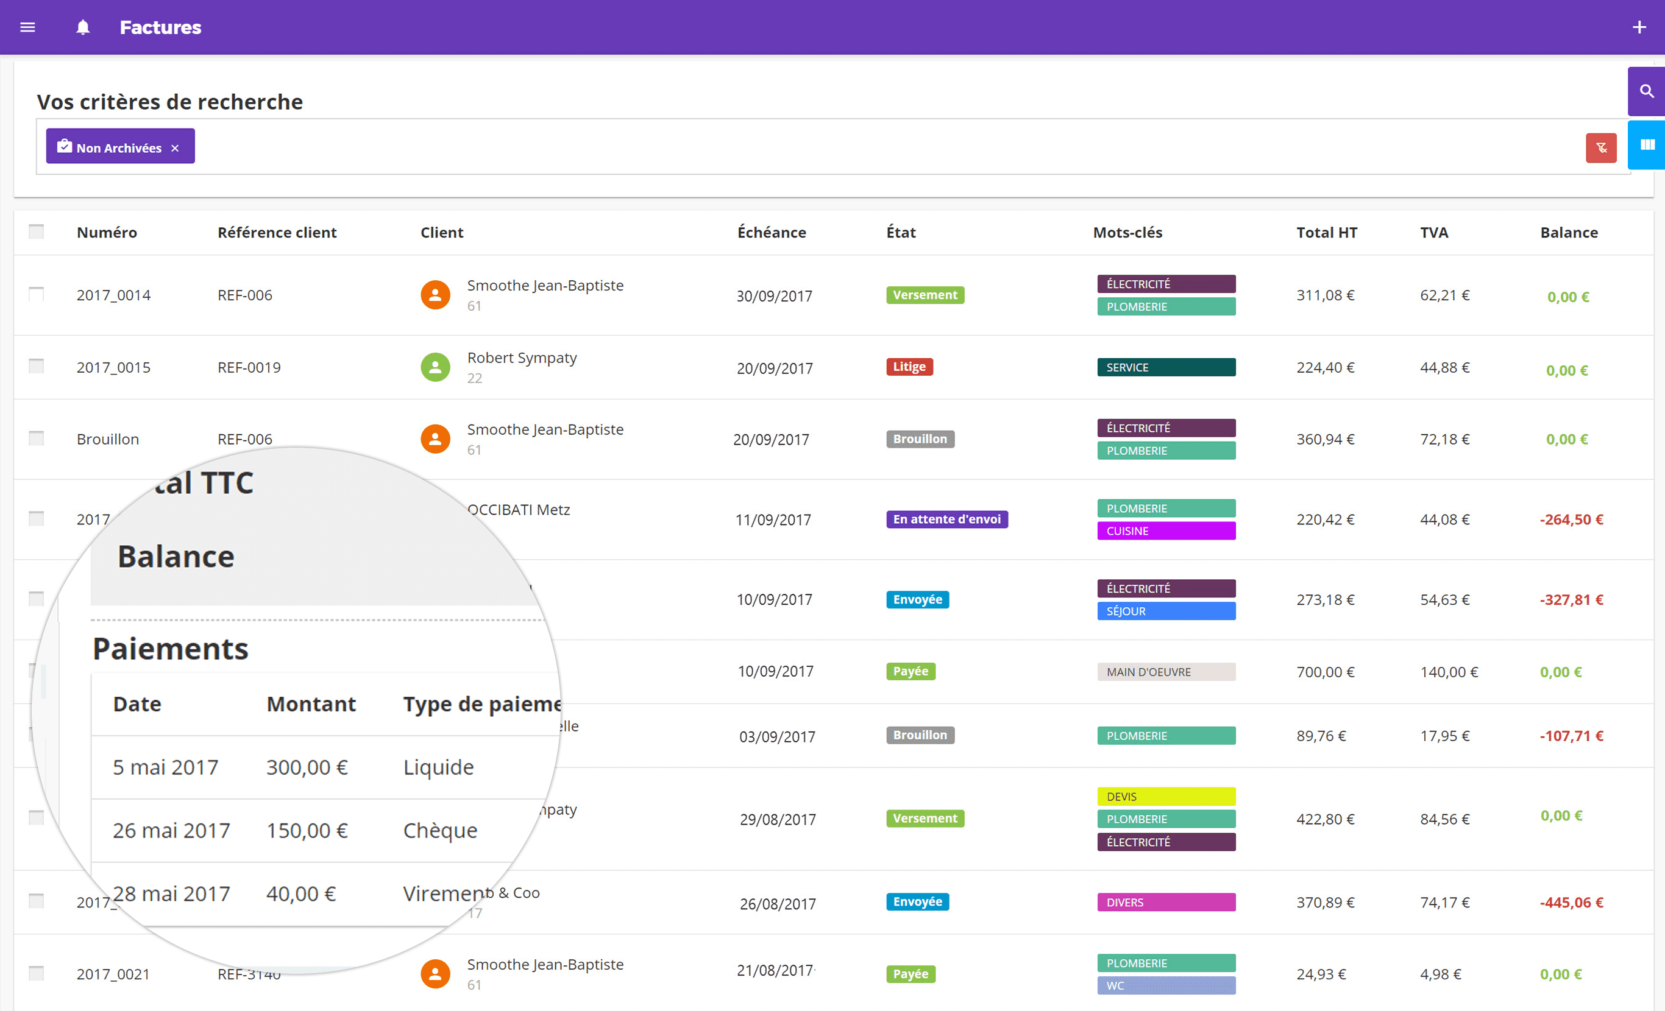Check the box for Brouillon REF-006 row
Screen dimensions: 1665x1011
[x=37, y=439]
